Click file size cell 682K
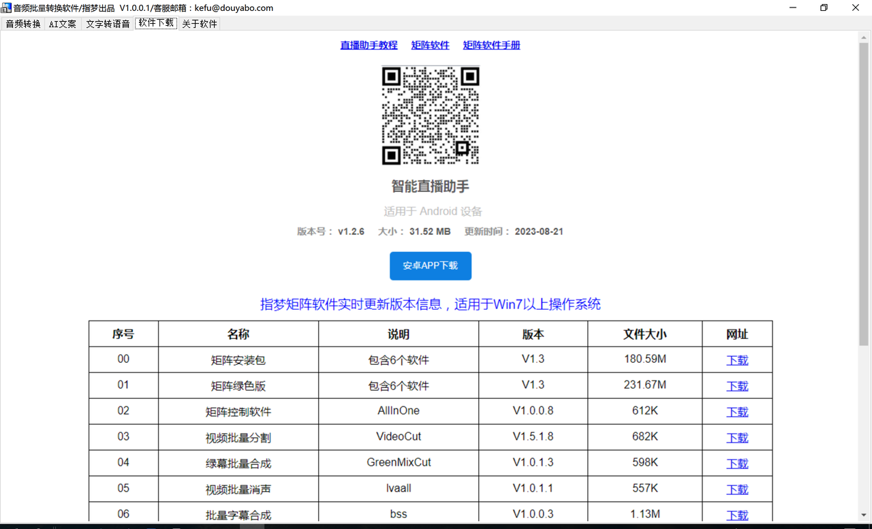 pyautogui.click(x=645, y=436)
